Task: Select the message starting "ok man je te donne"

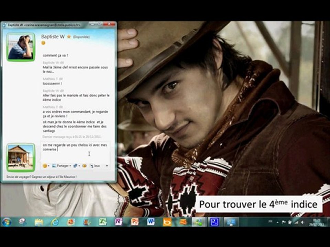Action: [x=75, y=127]
